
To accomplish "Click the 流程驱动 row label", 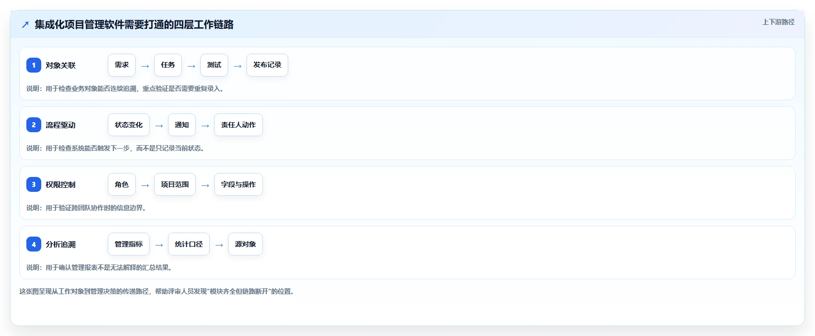I will point(61,125).
